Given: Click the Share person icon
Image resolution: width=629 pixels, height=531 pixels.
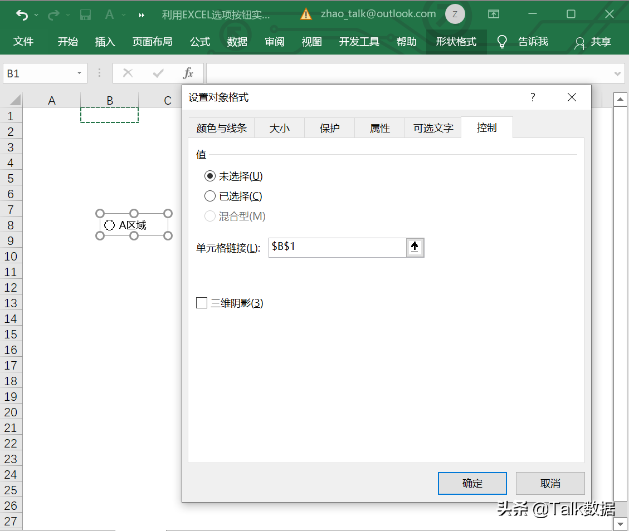Looking at the screenshot, I should 579,43.
